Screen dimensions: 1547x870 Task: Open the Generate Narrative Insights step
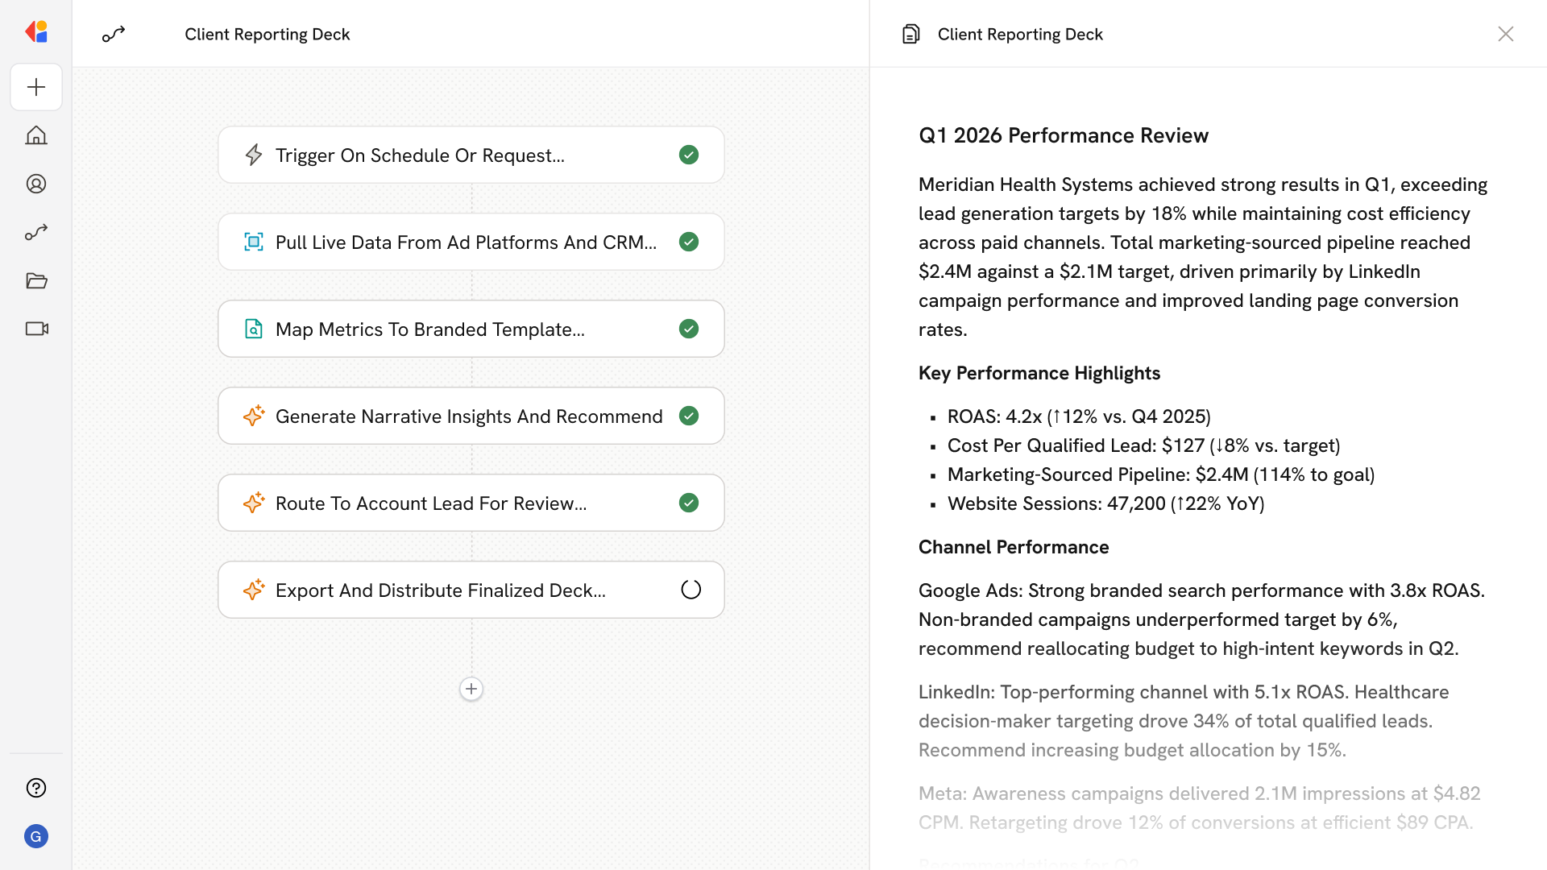coord(471,416)
